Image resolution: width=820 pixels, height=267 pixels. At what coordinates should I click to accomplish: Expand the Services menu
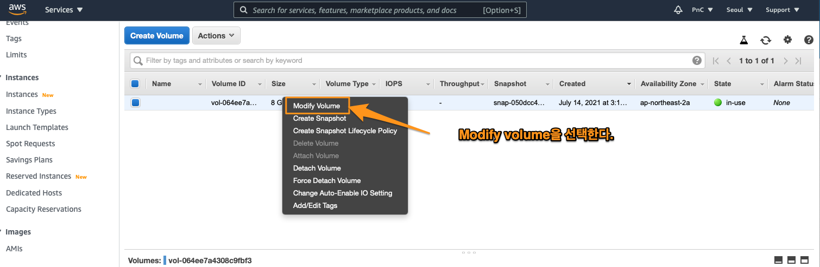coord(64,10)
